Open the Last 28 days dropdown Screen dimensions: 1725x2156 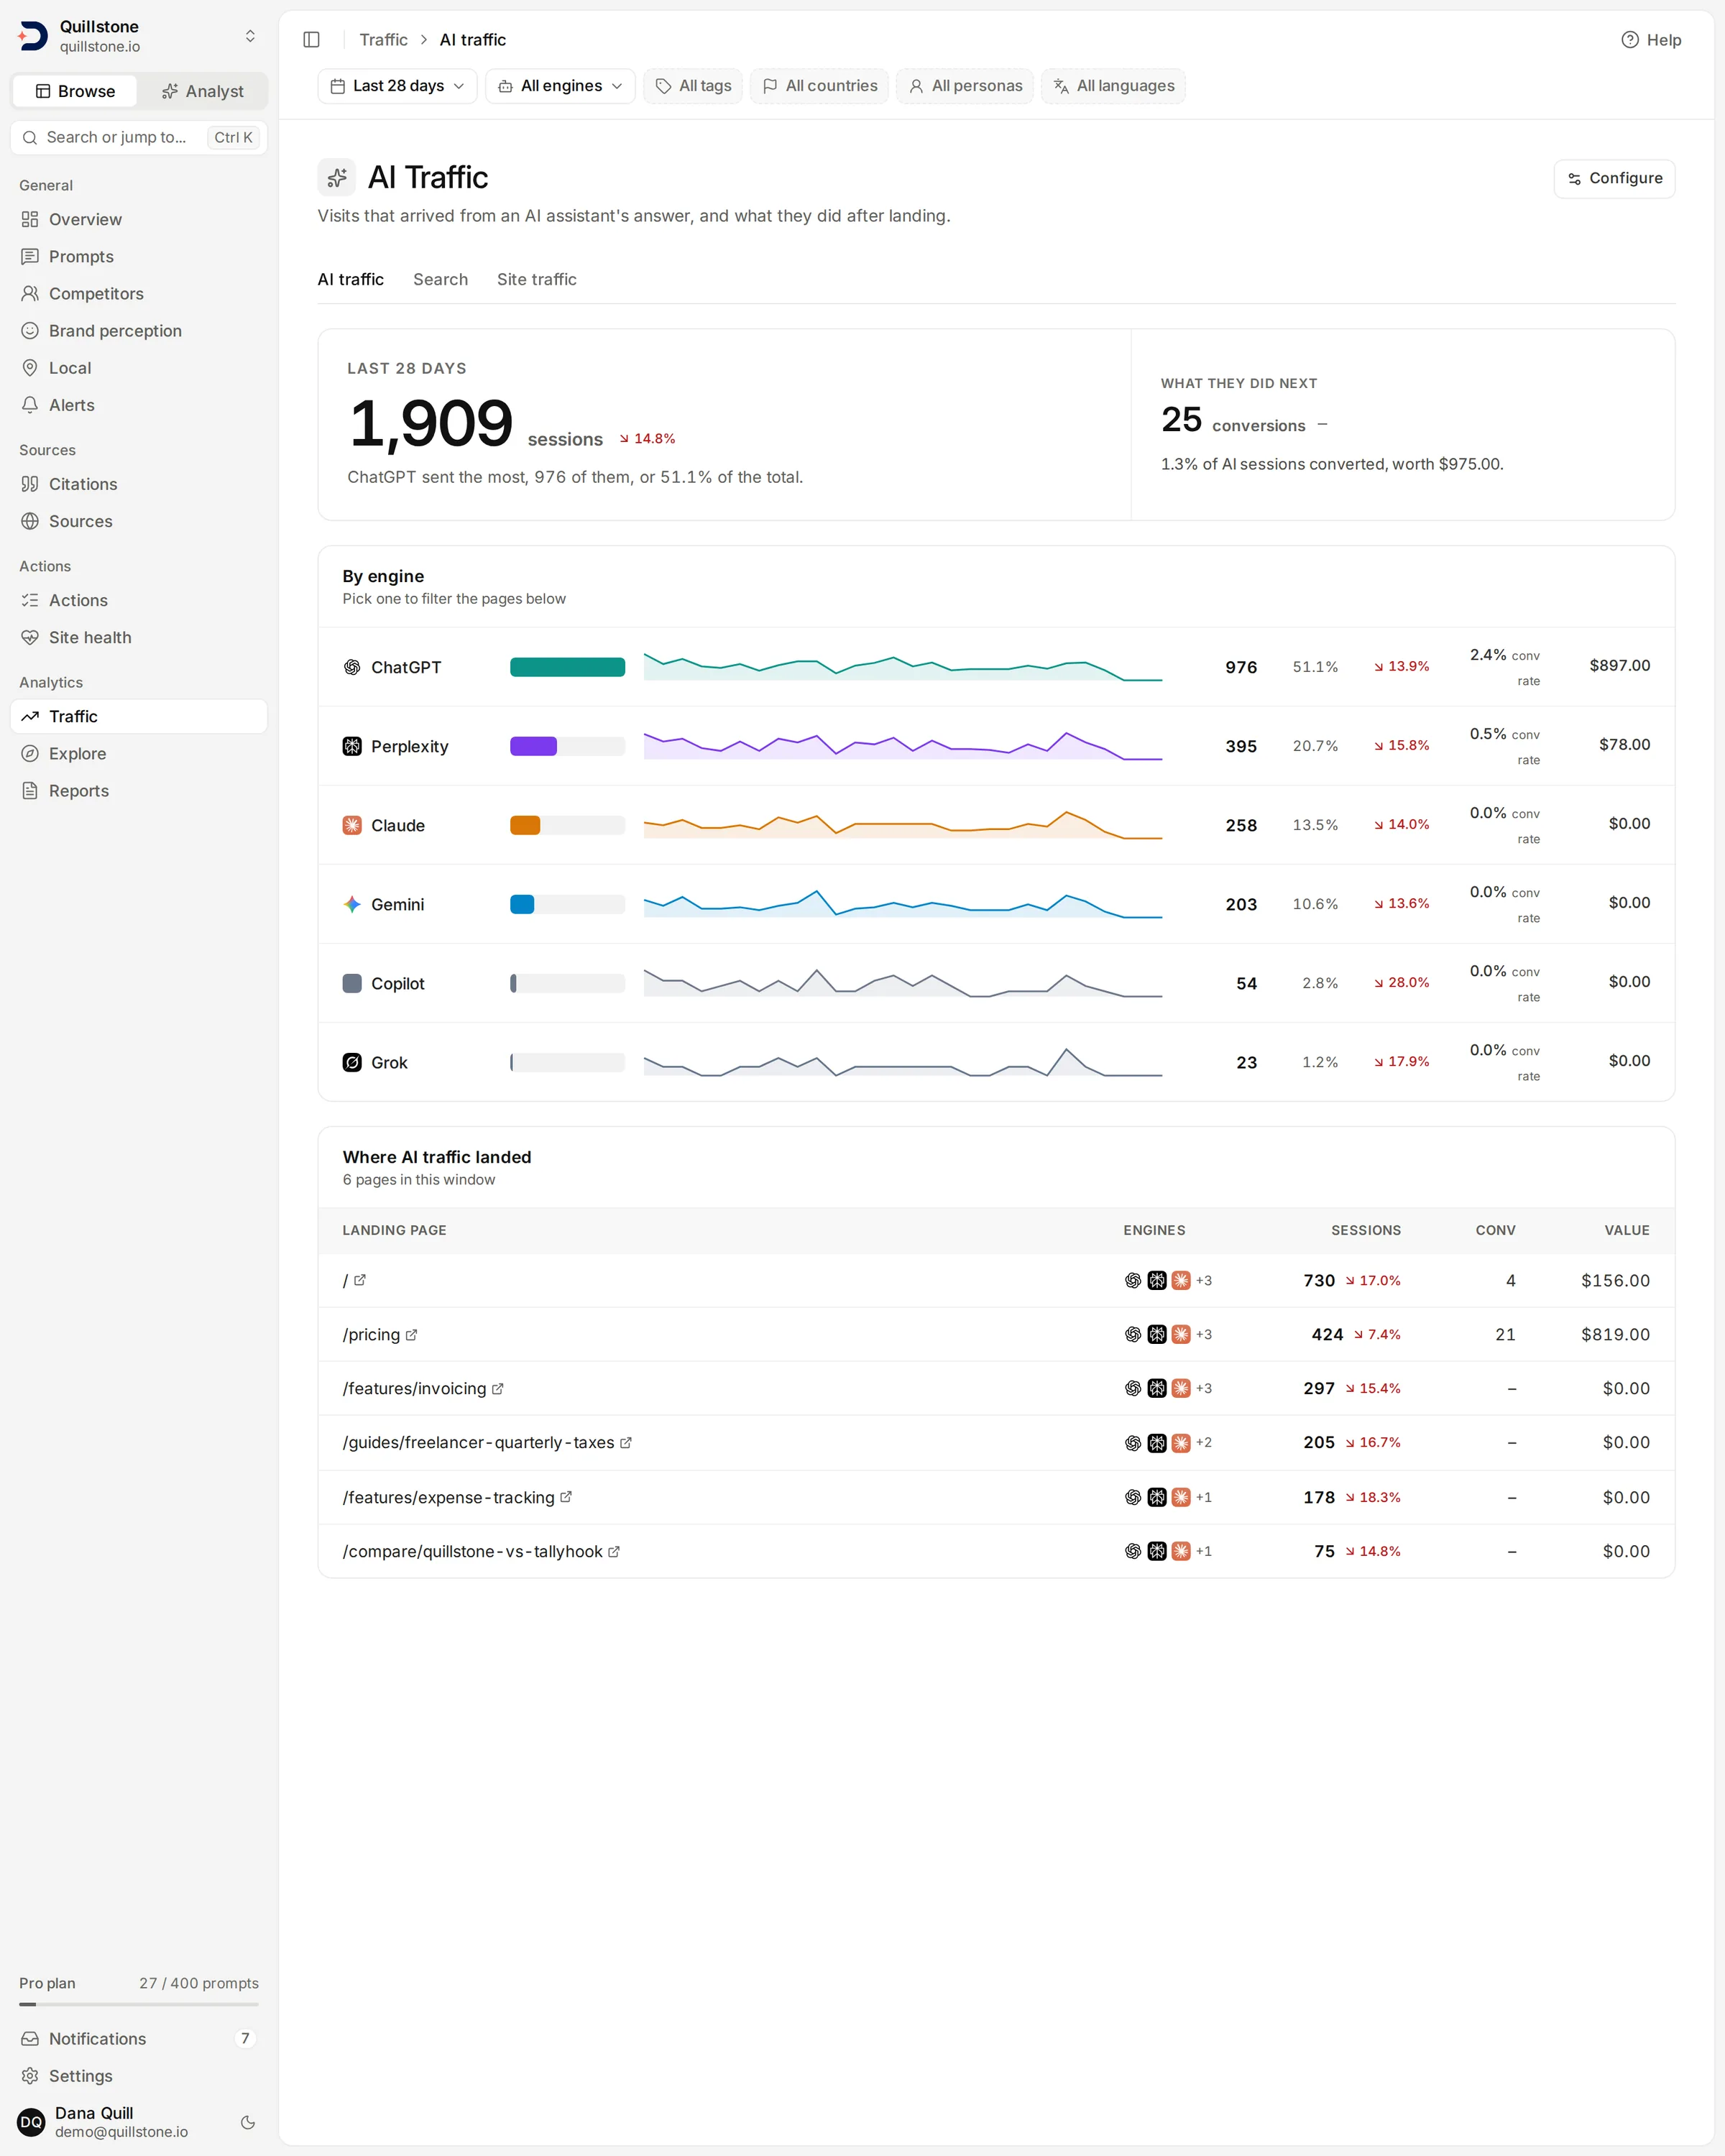point(397,86)
